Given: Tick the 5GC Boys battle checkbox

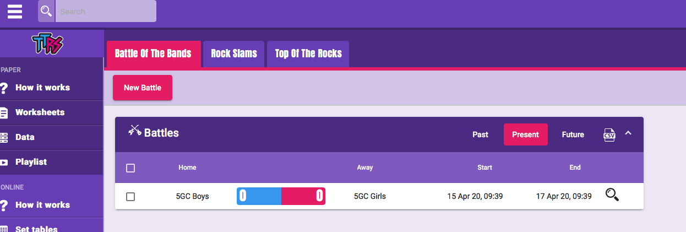Looking at the screenshot, I should [x=130, y=197].
